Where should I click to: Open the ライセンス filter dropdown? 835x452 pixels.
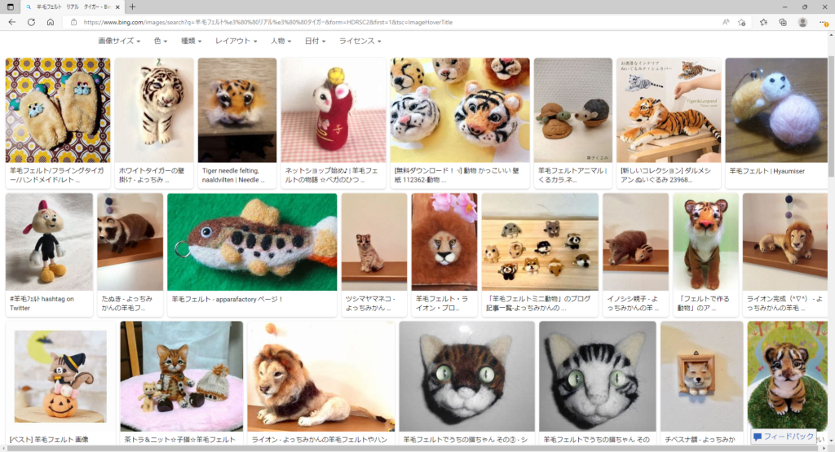(360, 41)
